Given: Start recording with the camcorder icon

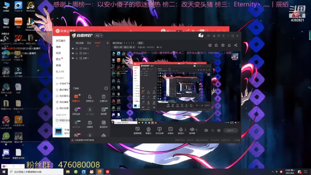Looking at the screenshot, I should click(x=206, y=130).
